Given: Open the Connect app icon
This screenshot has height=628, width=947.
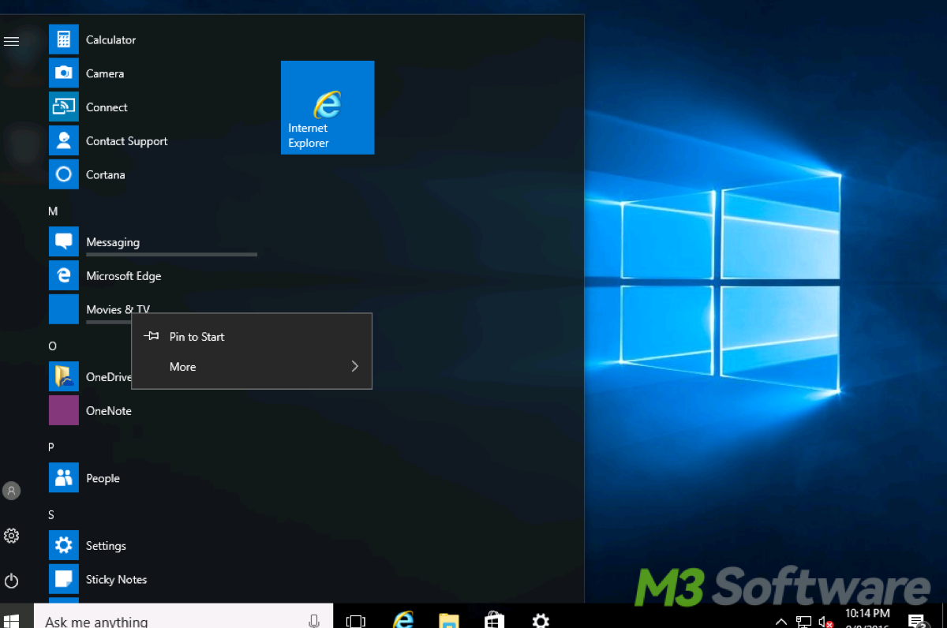Looking at the screenshot, I should click(64, 107).
